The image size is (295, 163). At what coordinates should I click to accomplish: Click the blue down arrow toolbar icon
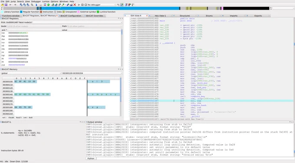36,5
